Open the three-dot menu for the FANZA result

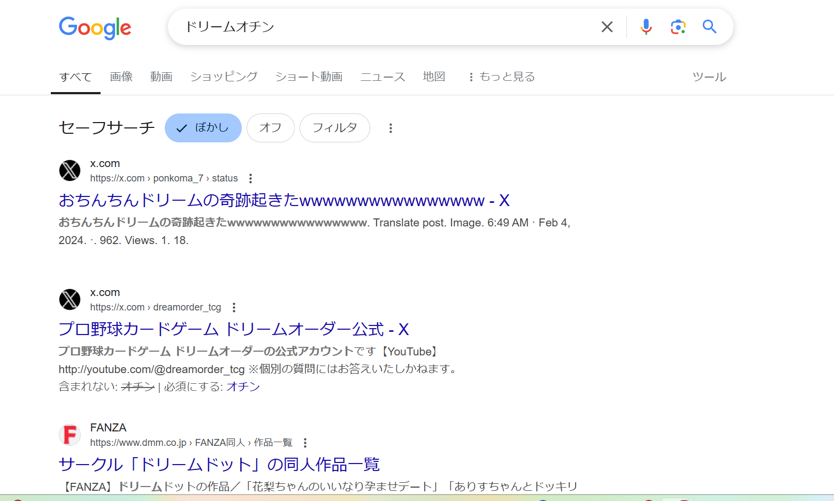point(305,443)
